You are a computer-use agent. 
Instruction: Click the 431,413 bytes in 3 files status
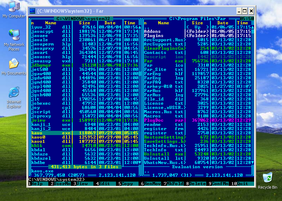point(85,167)
